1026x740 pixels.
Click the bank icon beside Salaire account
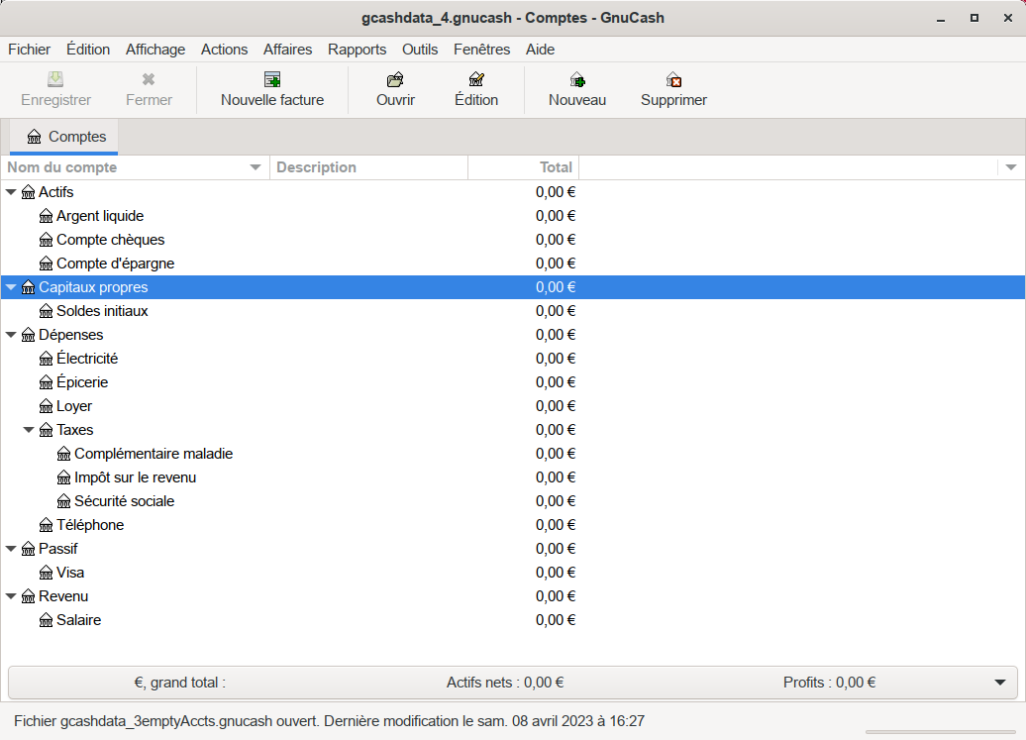[x=46, y=620]
